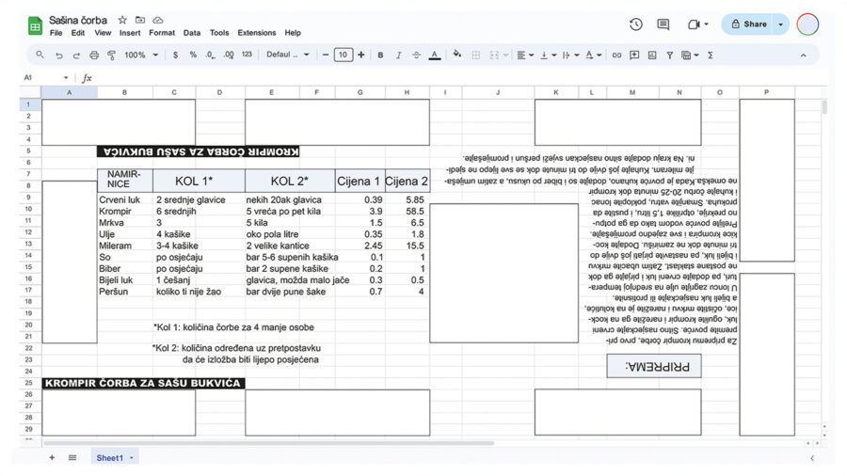This screenshot has width=847, height=476.
Task: Open version history clock icon
Action: coord(636,24)
